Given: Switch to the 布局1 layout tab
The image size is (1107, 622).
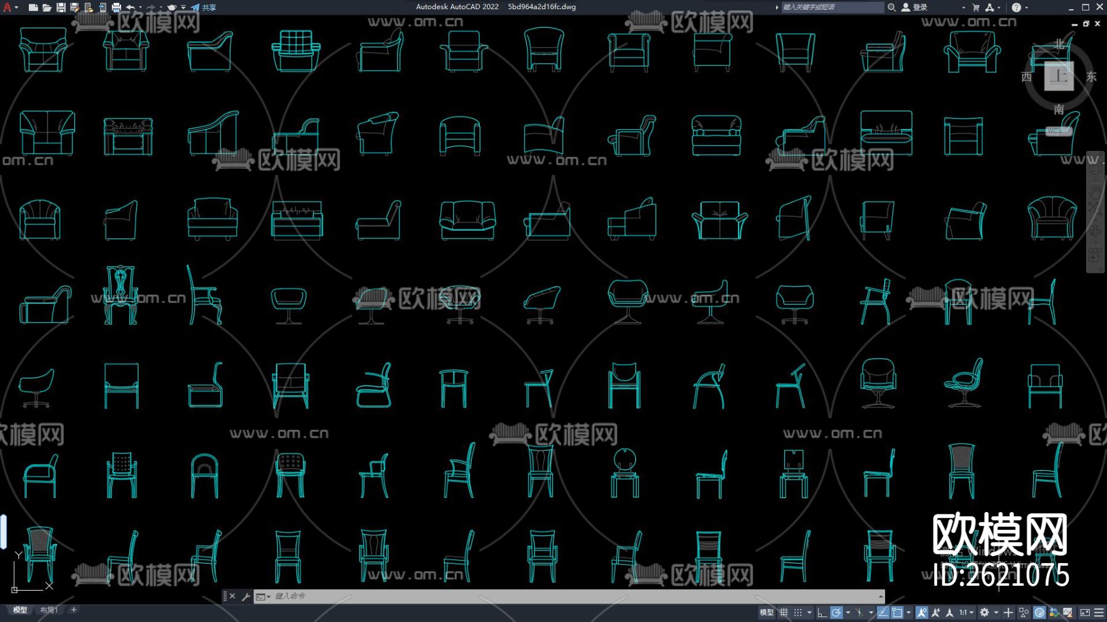Looking at the screenshot, I should 49,610.
